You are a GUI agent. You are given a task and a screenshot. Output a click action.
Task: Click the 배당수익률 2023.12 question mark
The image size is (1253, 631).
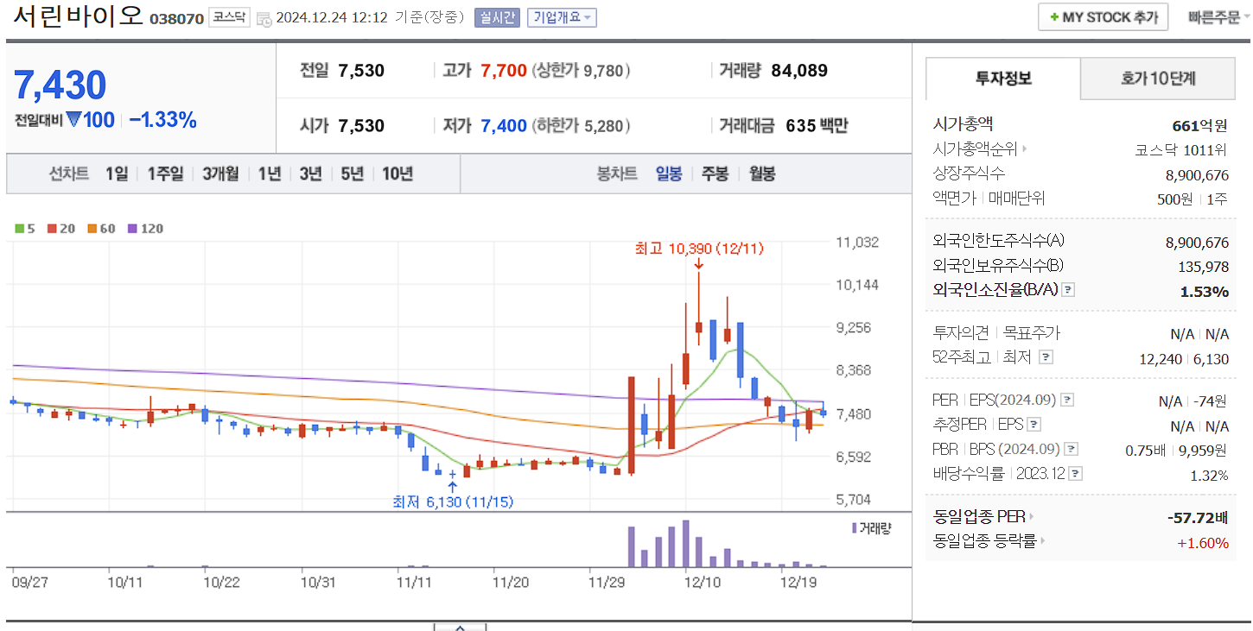pos(1074,472)
